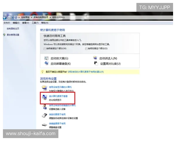This screenshot has height=141, width=176.
Task: Click the address bar control panel icon
Action: pos(16,17)
